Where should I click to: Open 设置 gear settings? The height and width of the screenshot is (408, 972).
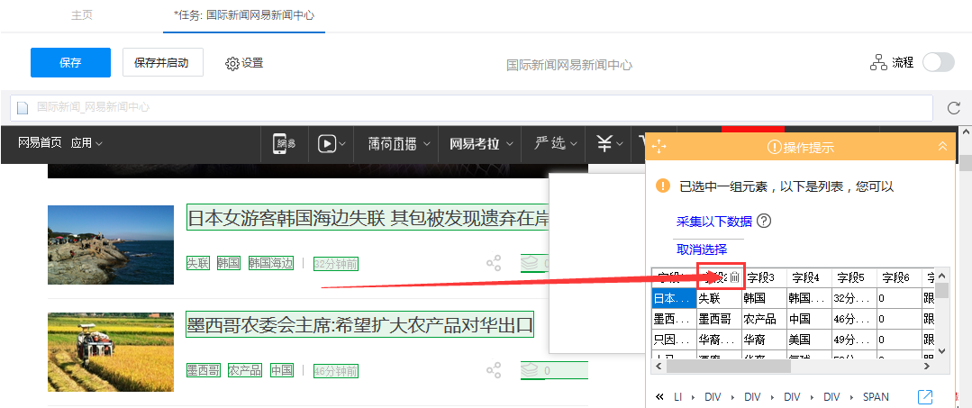244,63
